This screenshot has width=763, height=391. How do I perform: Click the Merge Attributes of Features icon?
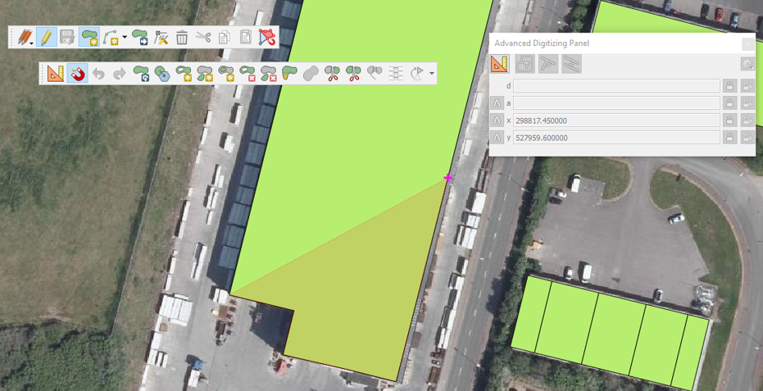click(x=396, y=74)
